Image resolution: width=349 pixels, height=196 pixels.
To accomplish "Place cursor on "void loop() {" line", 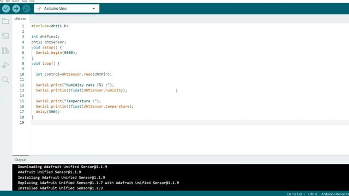I will pos(45,64).
